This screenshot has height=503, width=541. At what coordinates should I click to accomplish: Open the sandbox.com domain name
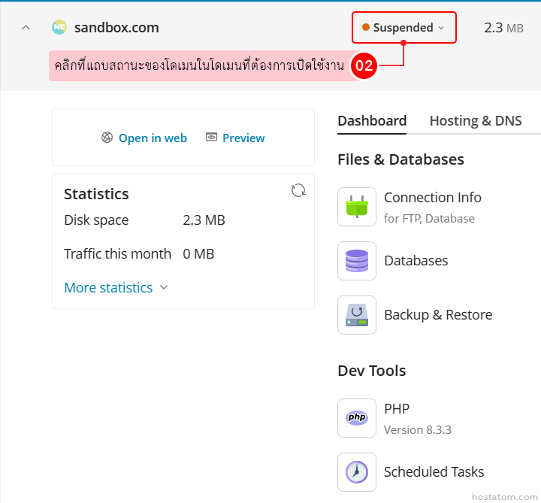click(116, 28)
